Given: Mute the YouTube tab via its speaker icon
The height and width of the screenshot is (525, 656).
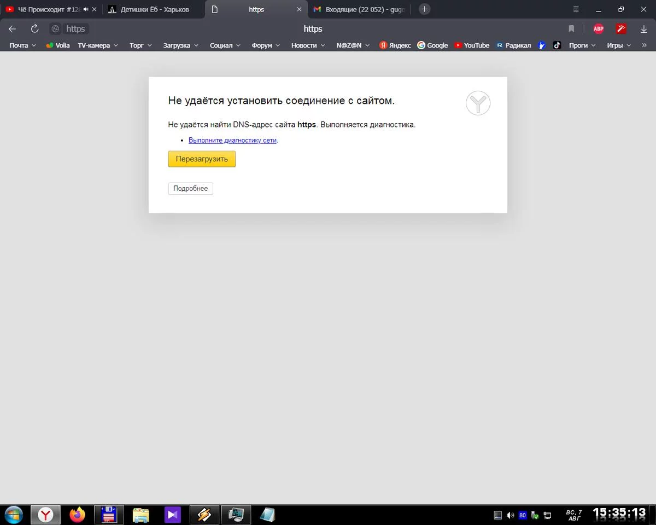Looking at the screenshot, I should [86, 9].
